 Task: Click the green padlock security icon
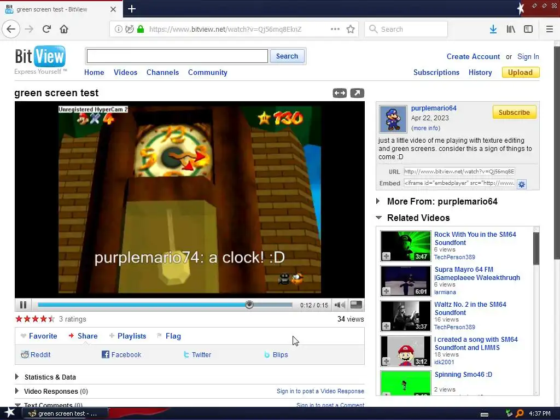click(x=141, y=29)
